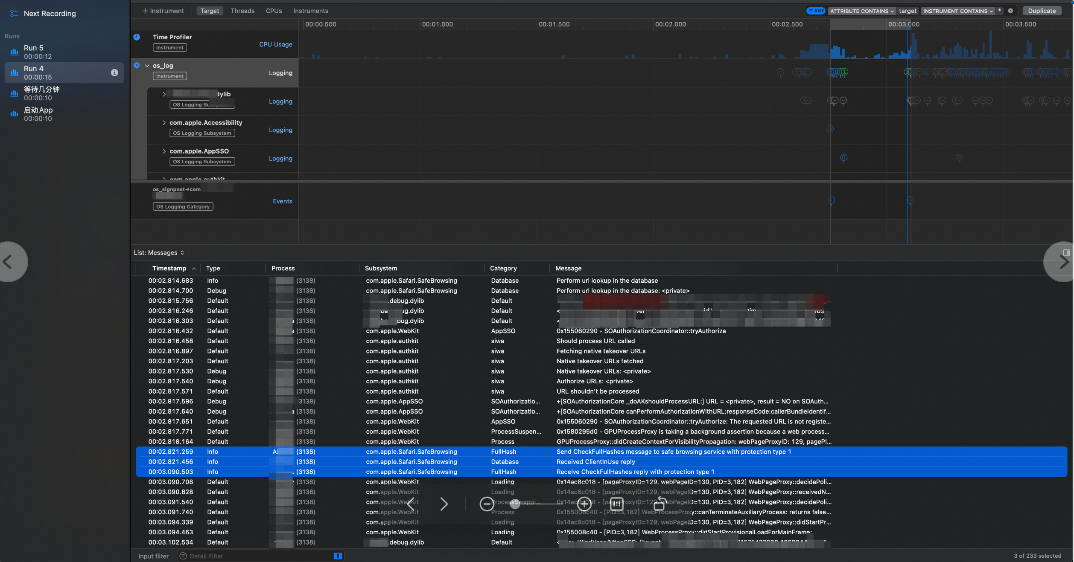Select the 'Receive CheckFullHashes reply' log row
The image size is (1074, 562).
(601, 472)
